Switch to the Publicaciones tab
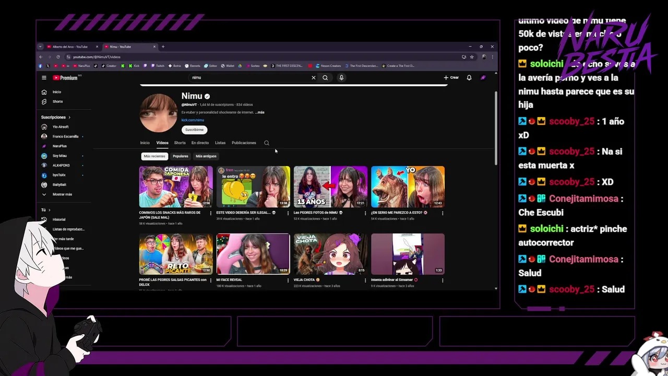This screenshot has width=668, height=376. (244, 143)
